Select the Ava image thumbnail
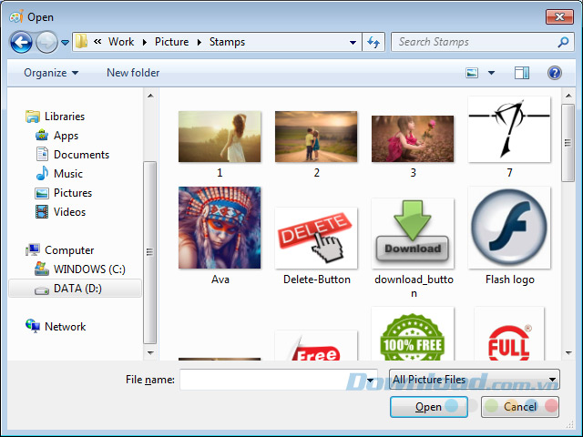The width and height of the screenshot is (583, 437). tap(220, 228)
